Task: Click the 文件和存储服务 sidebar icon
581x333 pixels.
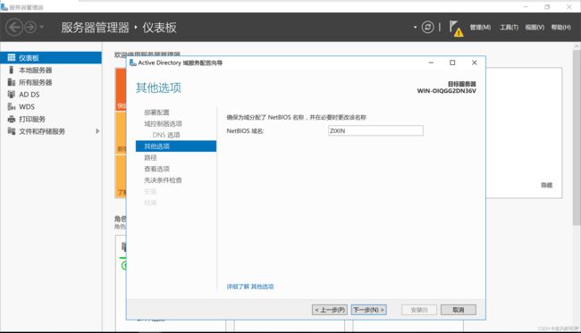Action: point(12,131)
